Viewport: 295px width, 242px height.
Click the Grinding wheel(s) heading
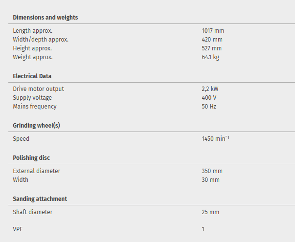click(36, 126)
